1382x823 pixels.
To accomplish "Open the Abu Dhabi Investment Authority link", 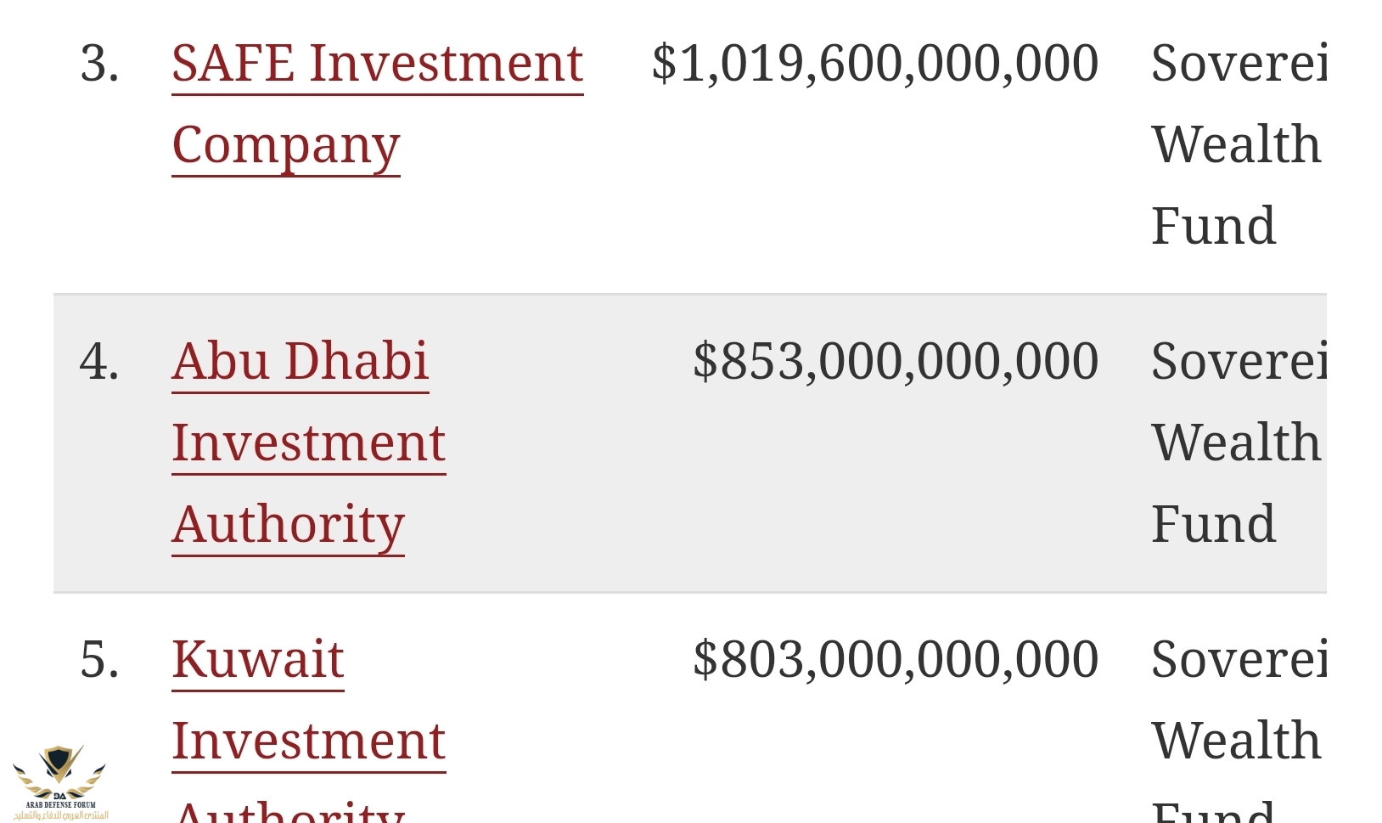I will (300, 362).
